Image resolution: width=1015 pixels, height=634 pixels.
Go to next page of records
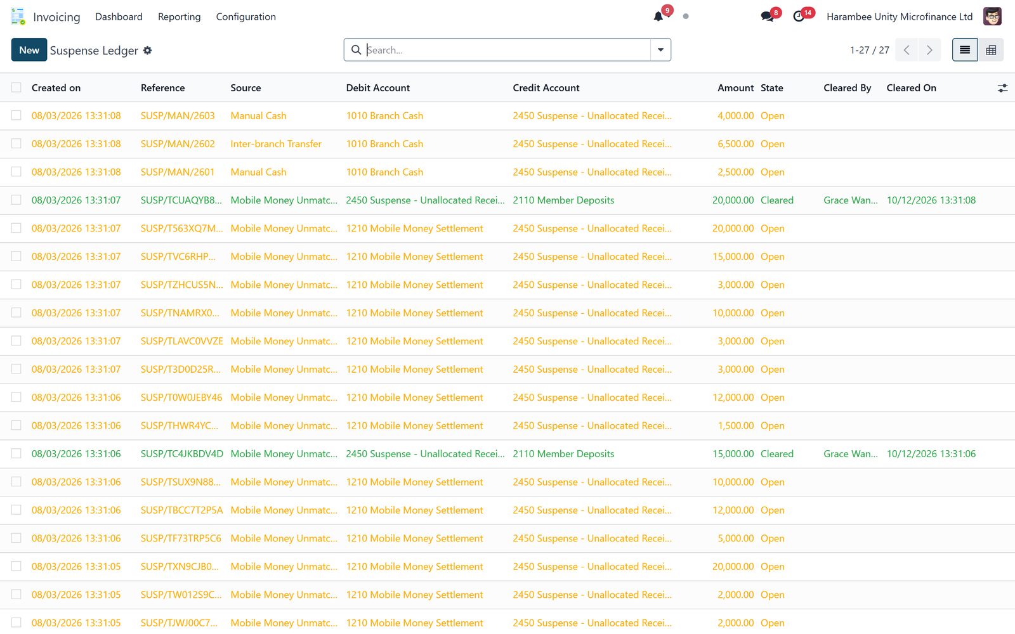coord(929,50)
